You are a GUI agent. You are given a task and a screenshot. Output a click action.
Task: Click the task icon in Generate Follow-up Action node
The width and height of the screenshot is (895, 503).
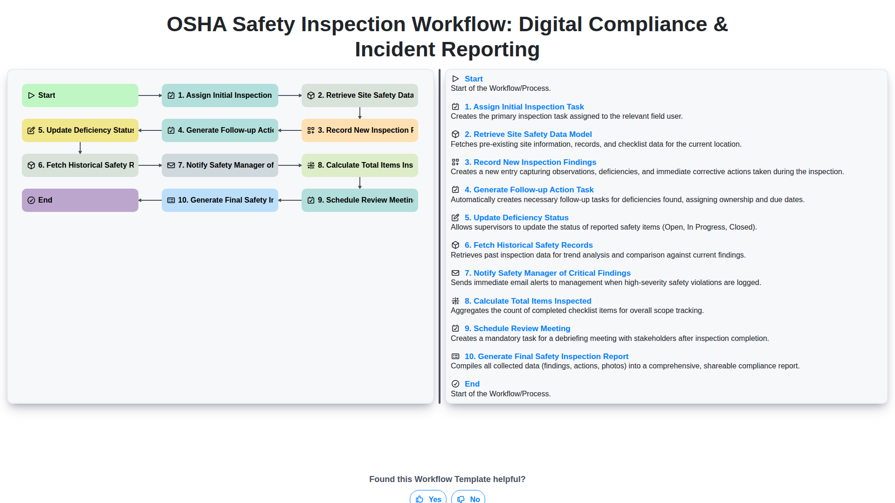click(171, 130)
